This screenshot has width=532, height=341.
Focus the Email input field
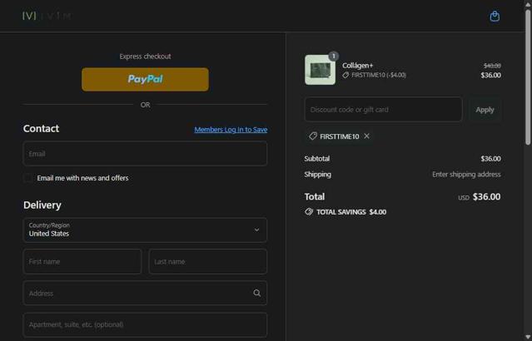[145, 154]
